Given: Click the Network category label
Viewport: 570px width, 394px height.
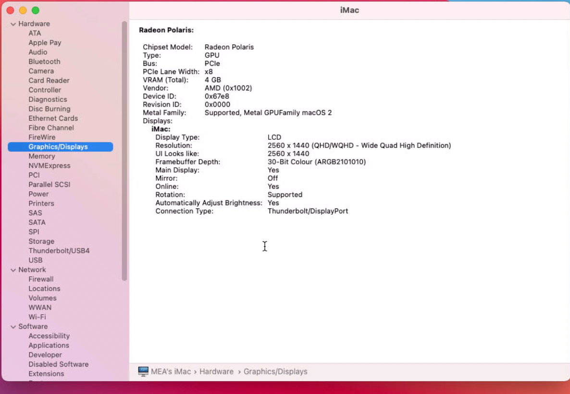Looking at the screenshot, I should [x=32, y=270].
